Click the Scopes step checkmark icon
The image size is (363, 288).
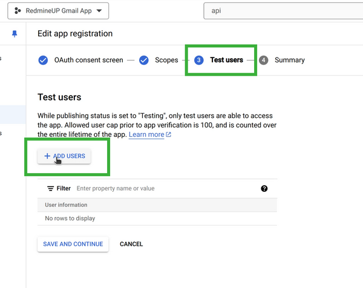coord(144,60)
